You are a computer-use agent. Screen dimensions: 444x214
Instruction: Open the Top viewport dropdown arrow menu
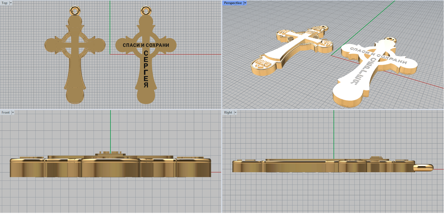click(x=11, y=3)
